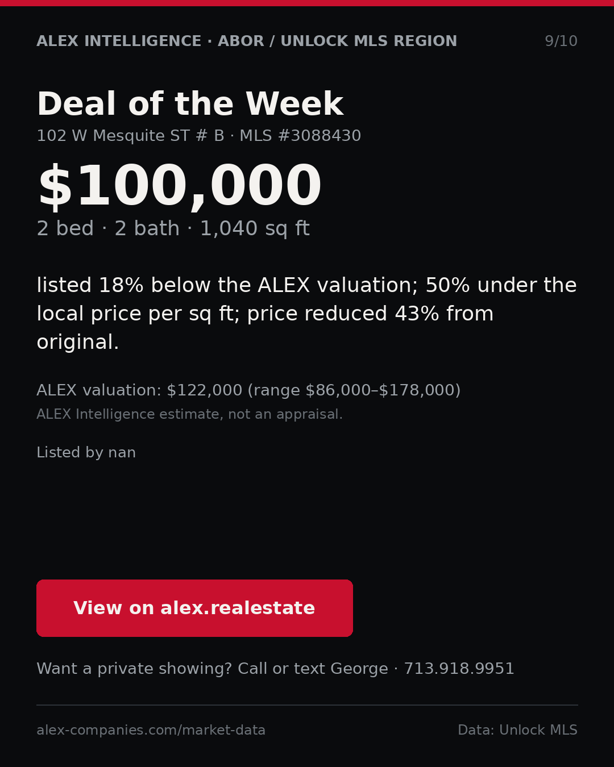Screen dimensions: 614x767
Task: Click the listed 18% below valuation summary
Action: [x=306, y=314]
